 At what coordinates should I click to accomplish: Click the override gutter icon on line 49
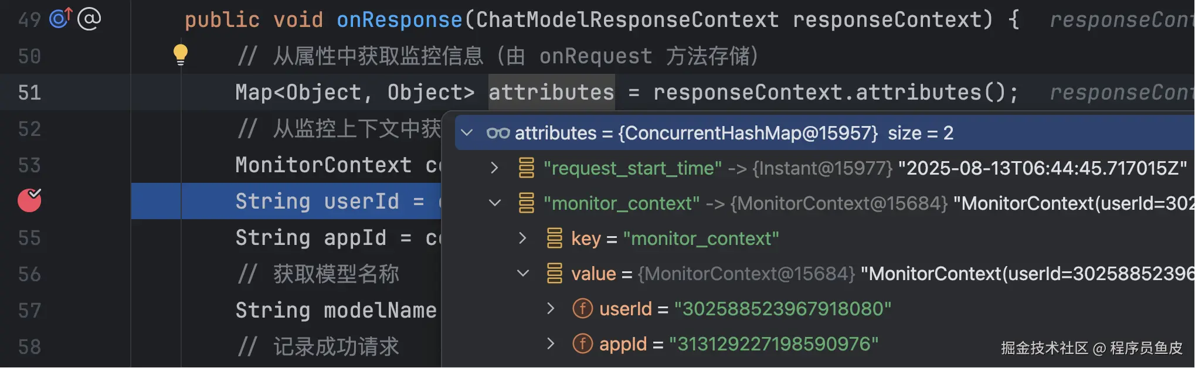[x=60, y=19]
